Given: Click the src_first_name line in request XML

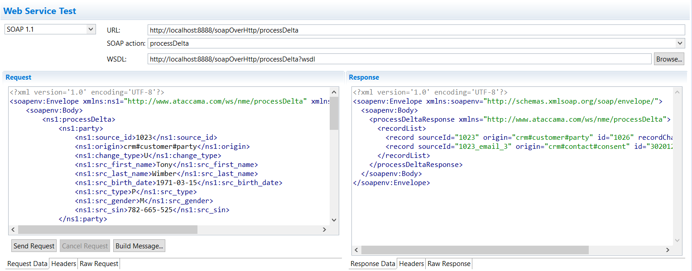Looking at the screenshot, I should (166, 165).
